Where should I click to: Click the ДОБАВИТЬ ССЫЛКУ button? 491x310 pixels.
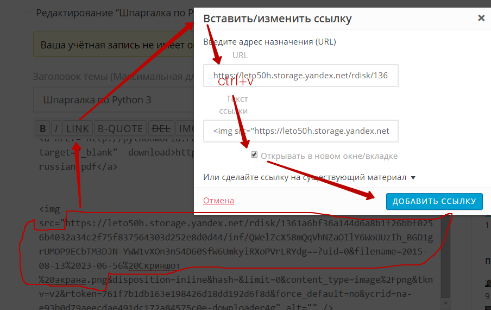coord(435,201)
